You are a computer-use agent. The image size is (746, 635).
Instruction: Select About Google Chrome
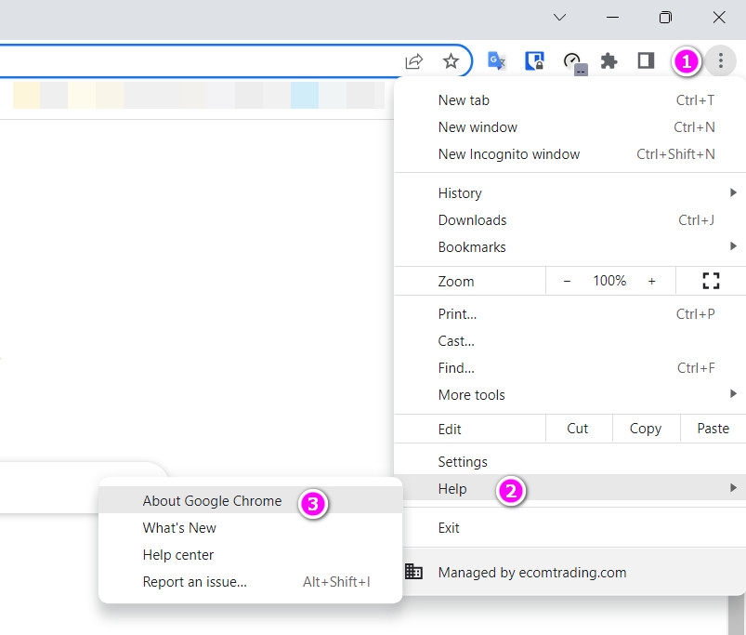pos(212,500)
